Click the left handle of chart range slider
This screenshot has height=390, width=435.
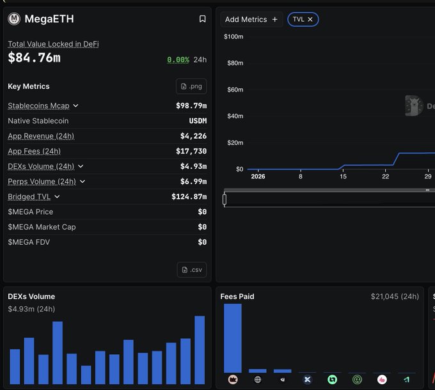225,199
